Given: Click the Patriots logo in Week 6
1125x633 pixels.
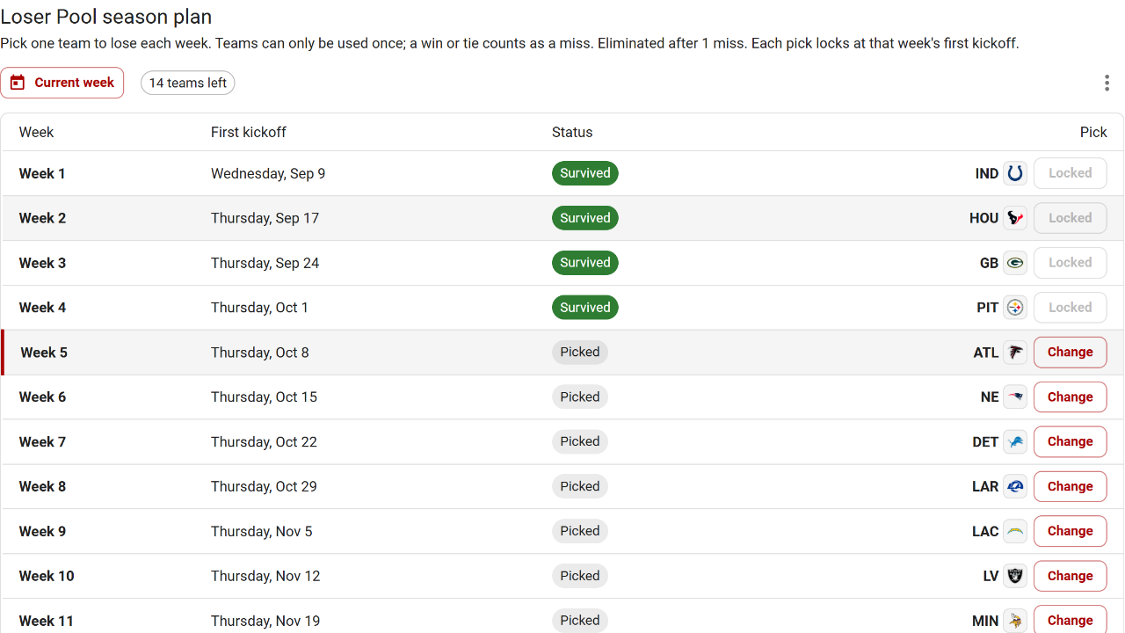Looking at the screenshot, I should point(1015,397).
